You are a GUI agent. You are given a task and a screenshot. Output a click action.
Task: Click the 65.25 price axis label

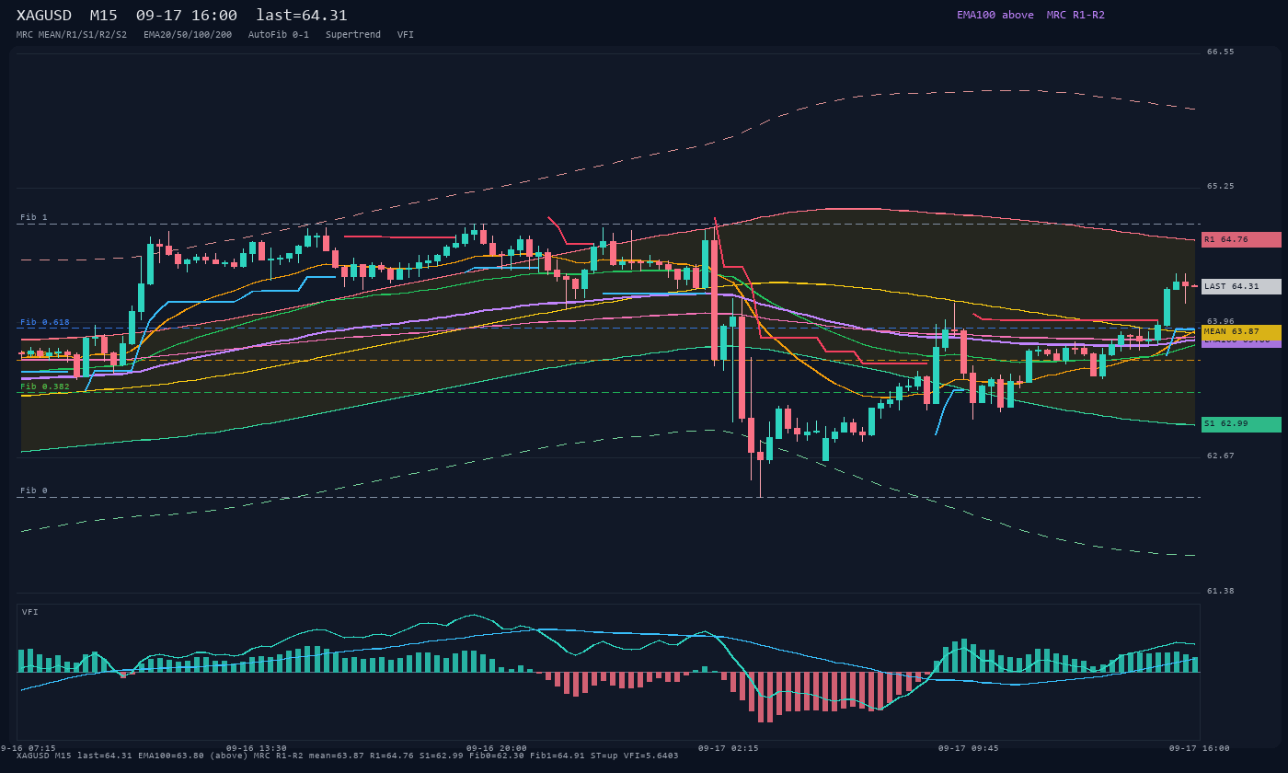[x=1221, y=187]
